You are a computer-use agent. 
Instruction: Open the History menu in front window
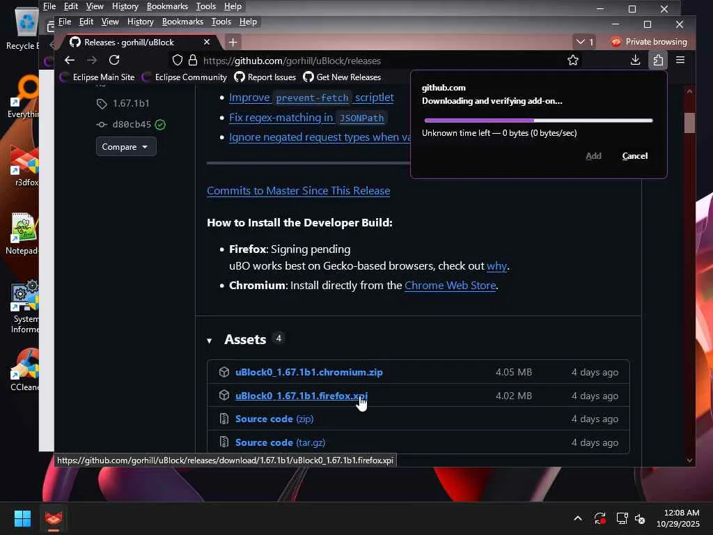coord(140,22)
